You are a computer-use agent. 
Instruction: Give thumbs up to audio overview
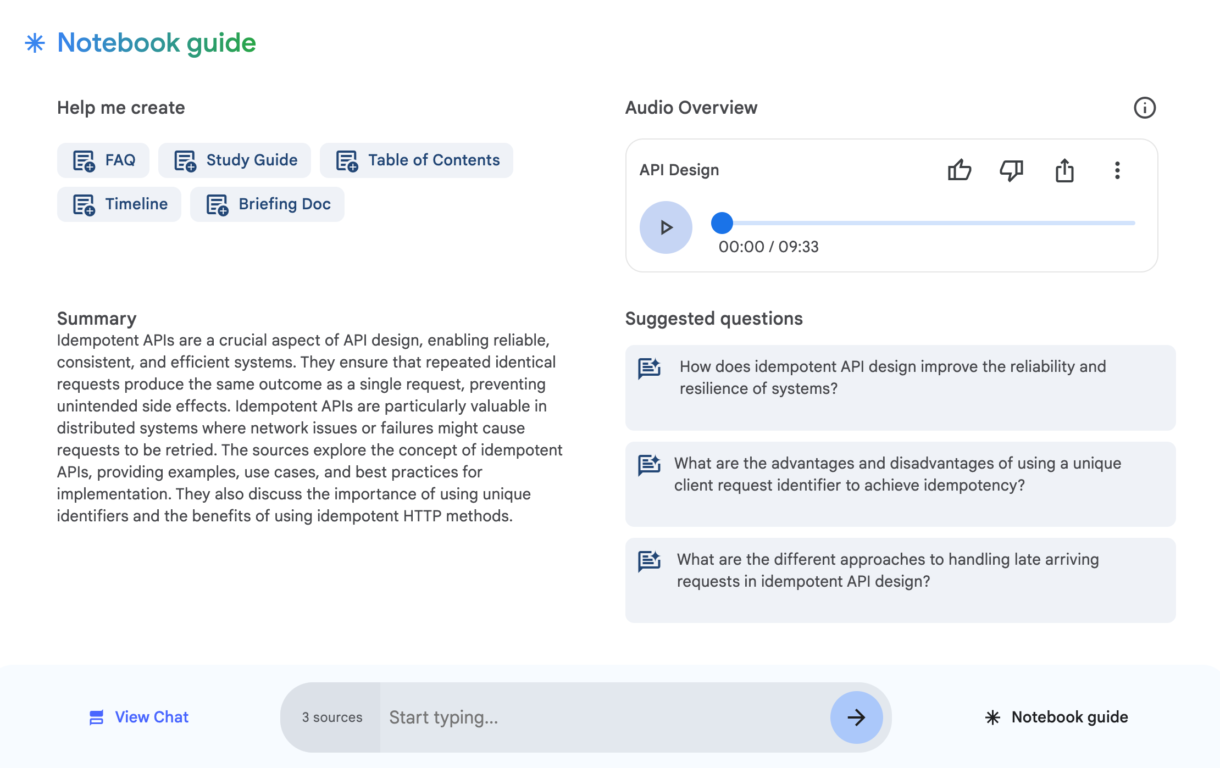[x=960, y=170]
